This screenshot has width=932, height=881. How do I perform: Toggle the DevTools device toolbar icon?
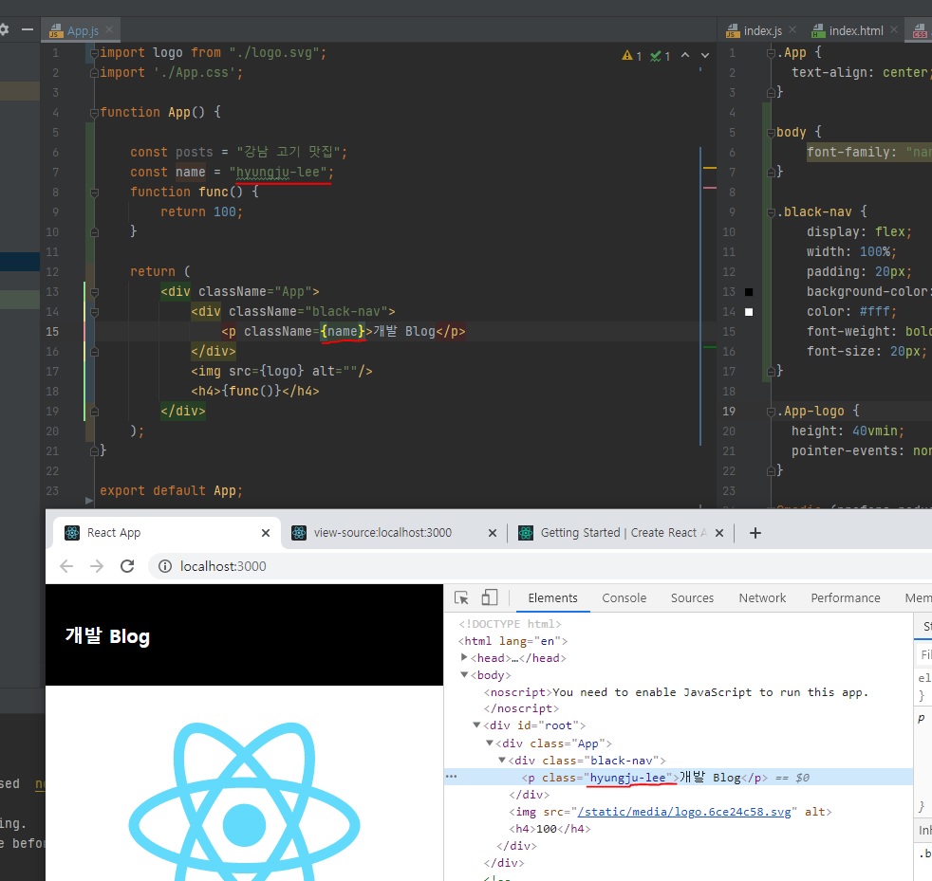pos(489,597)
